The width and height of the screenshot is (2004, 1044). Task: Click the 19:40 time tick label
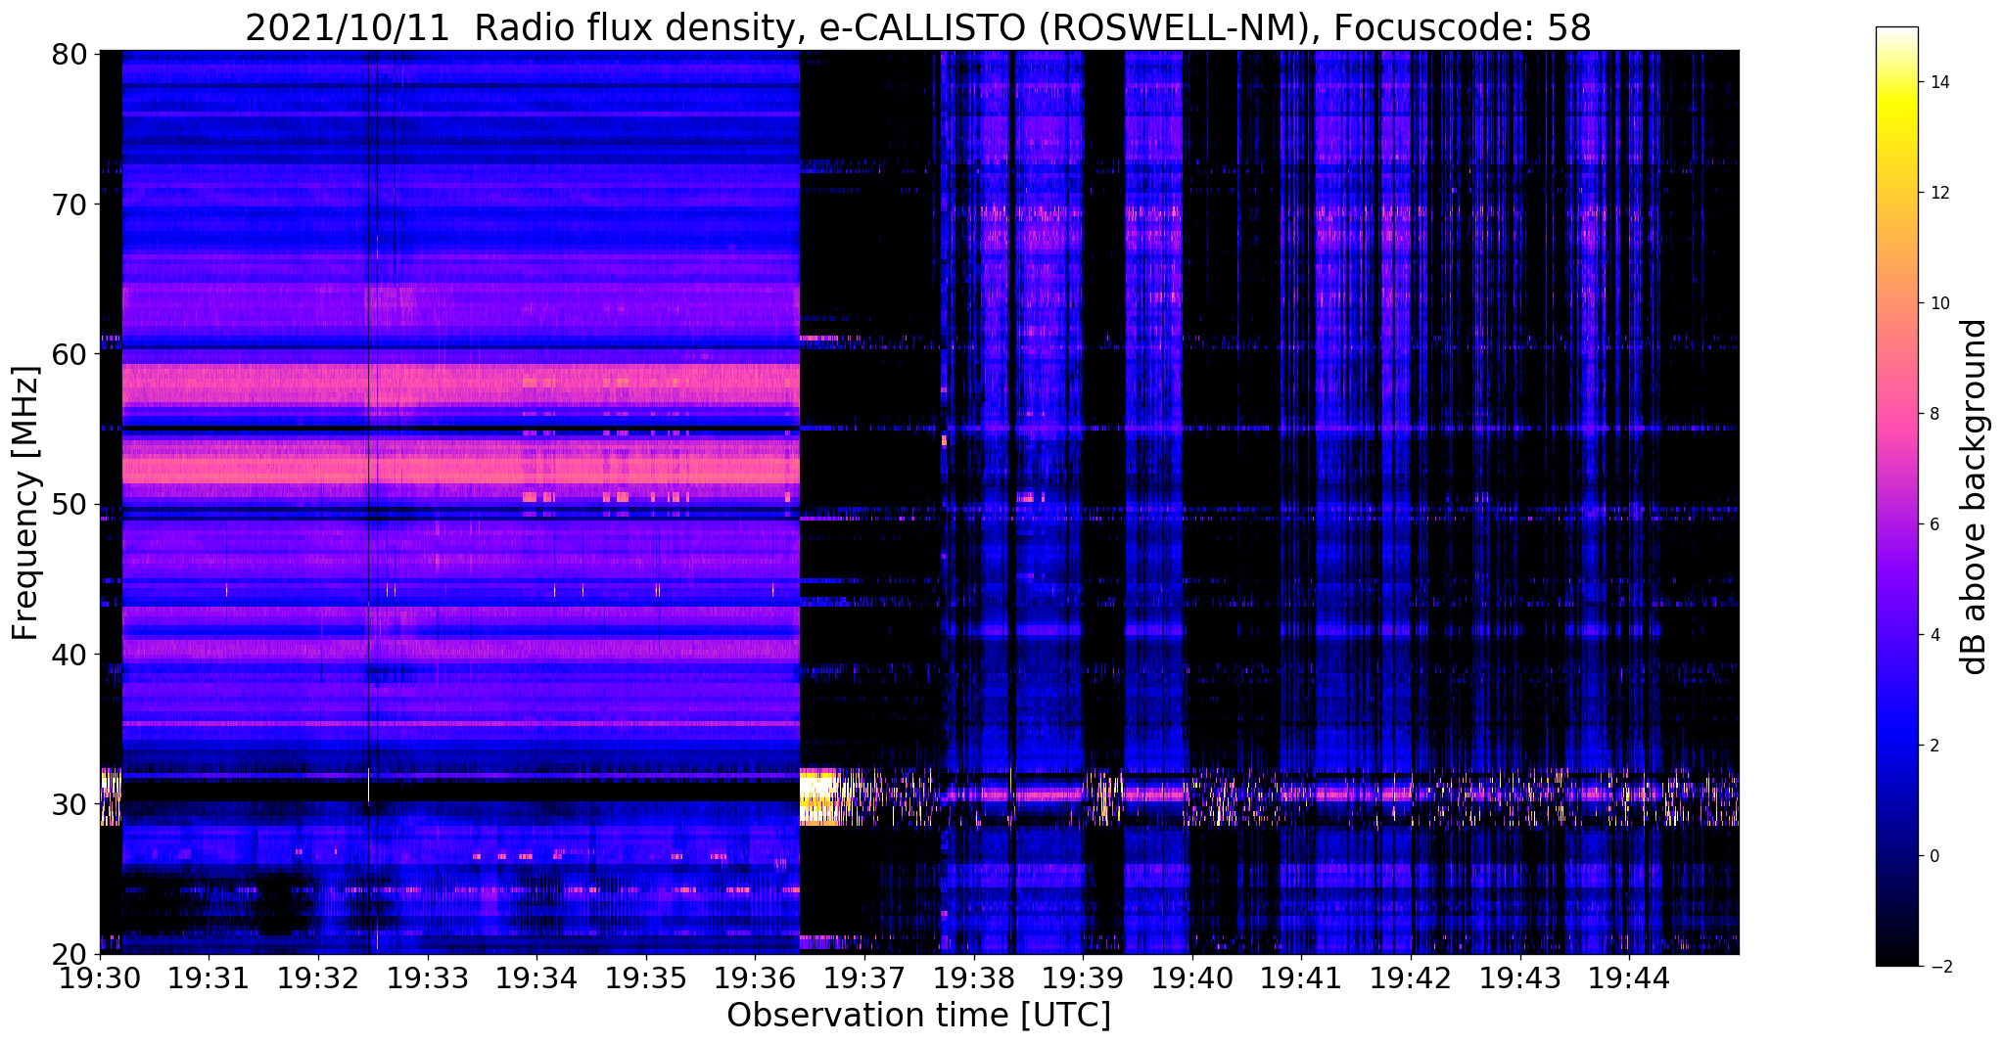click(1192, 977)
